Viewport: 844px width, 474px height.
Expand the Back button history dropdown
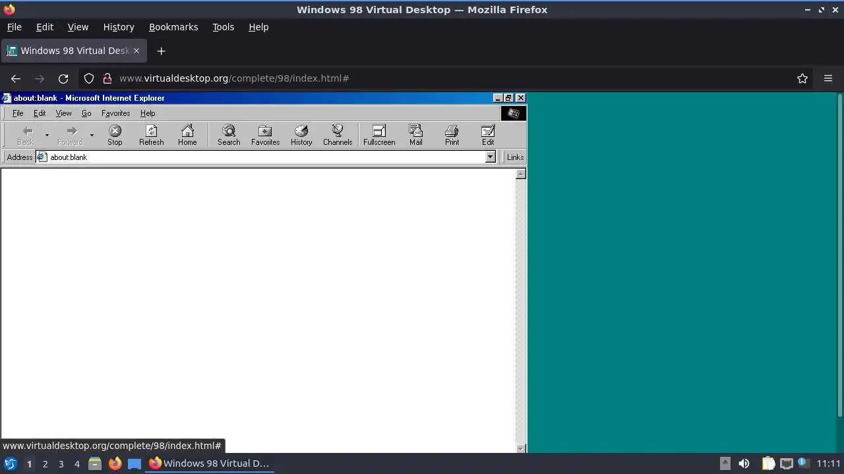(x=47, y=135)
